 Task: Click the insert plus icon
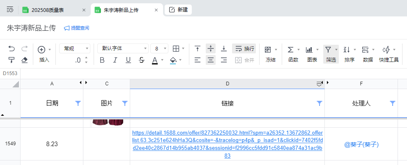41,50
